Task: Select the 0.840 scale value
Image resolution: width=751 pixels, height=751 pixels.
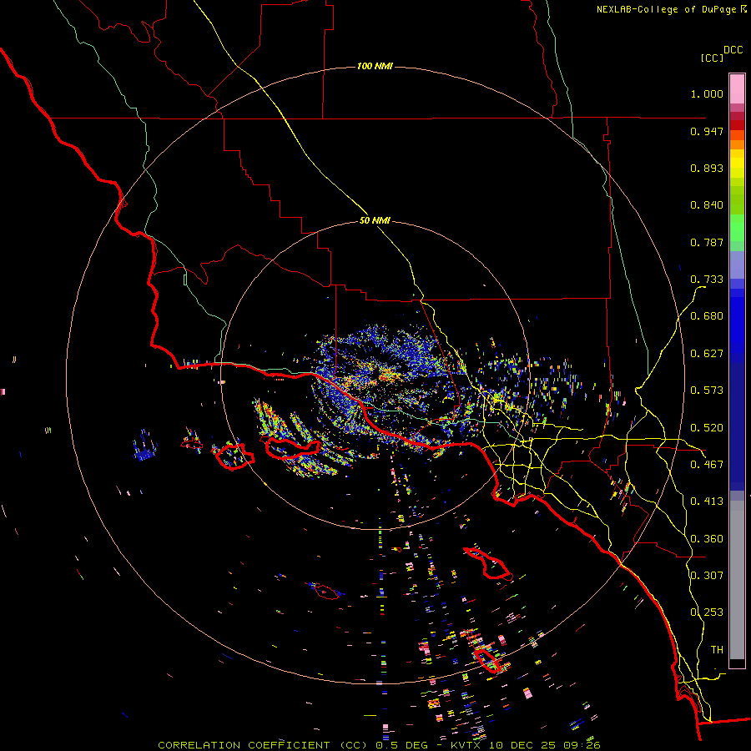Action: (x=707, y=205)
